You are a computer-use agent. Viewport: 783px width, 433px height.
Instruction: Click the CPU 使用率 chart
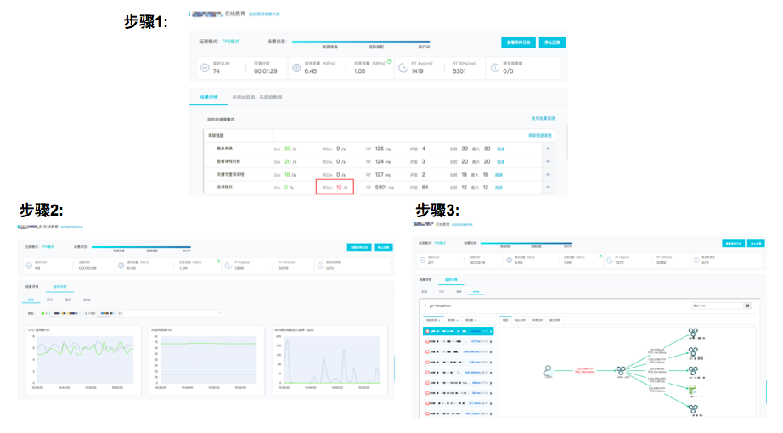coord(83,361)
